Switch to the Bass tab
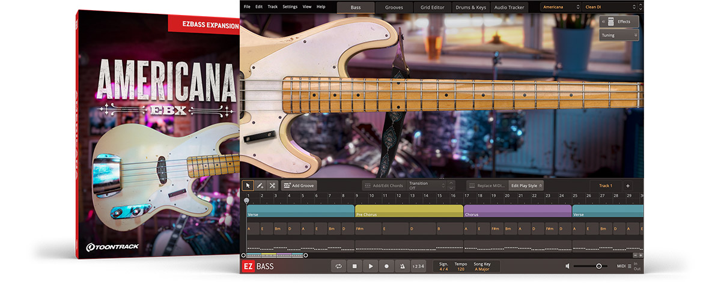The image size is (721, 293). pos(356,7)
